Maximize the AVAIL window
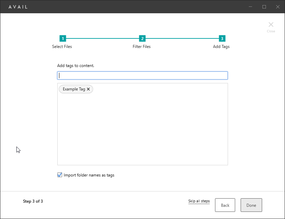 point(264,7)
